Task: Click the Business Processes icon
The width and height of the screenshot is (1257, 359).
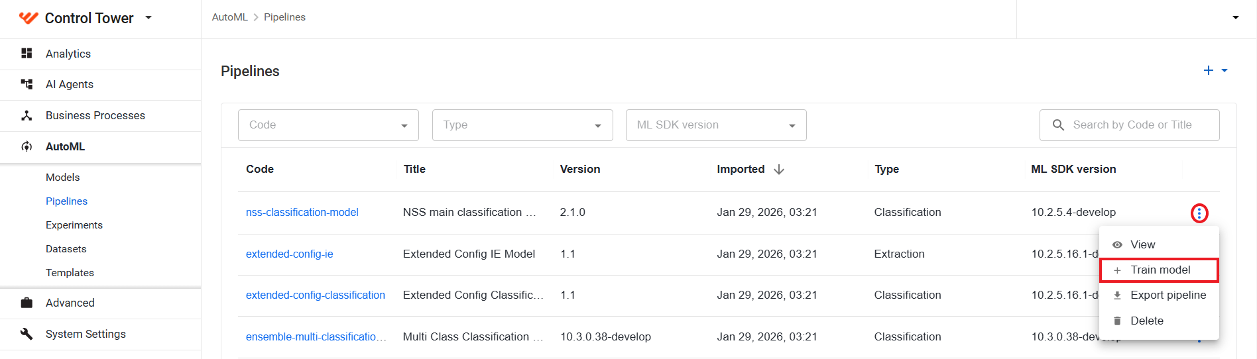Action: point(27,115)
